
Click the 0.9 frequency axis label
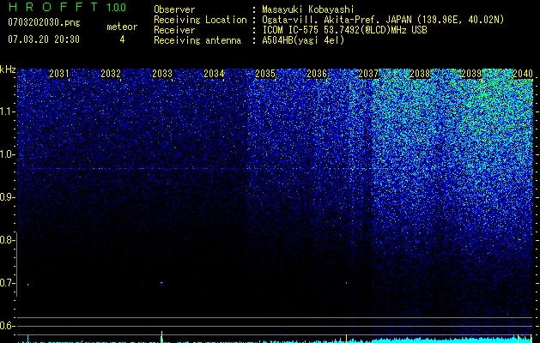(7, 197)
